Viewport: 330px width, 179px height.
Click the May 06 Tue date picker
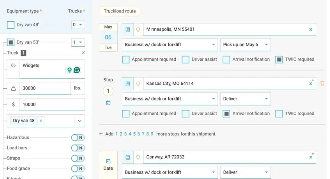[x=108, y=37]
